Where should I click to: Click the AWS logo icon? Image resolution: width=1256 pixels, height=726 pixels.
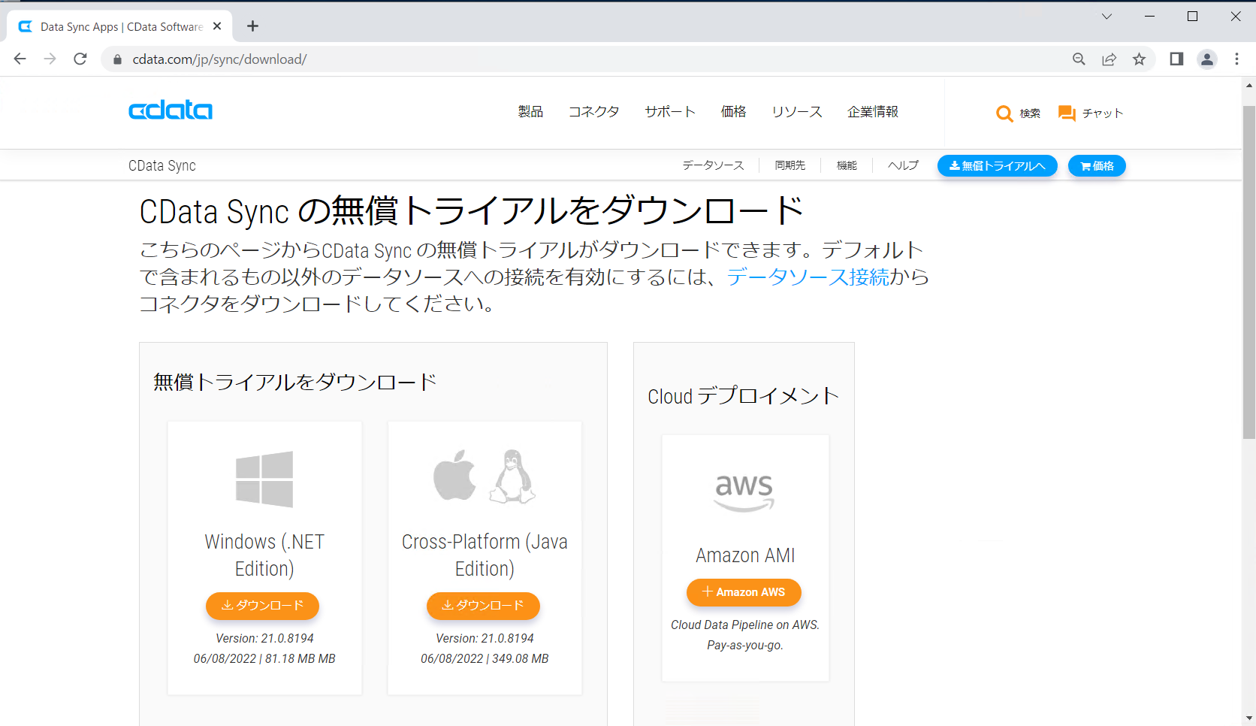click(x=744, y=493)
